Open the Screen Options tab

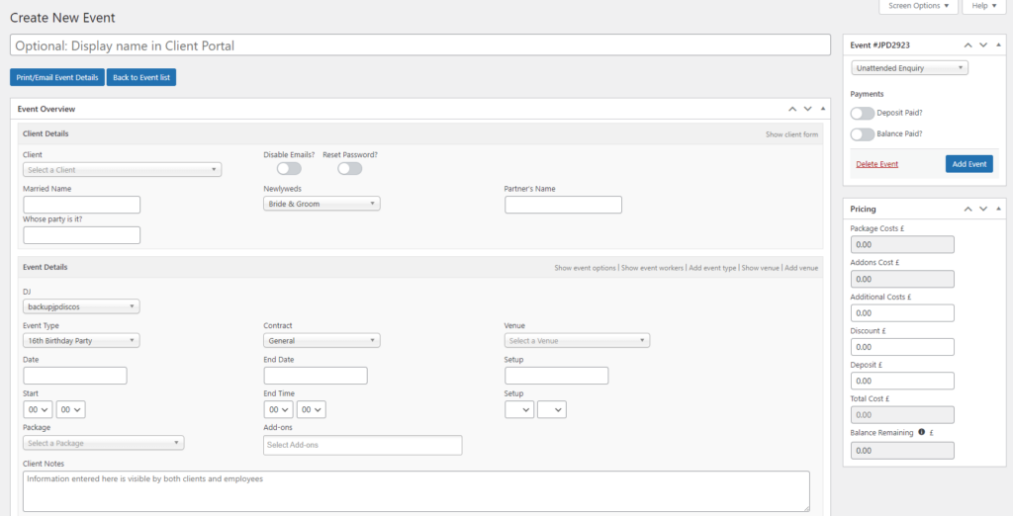click(x=918, y=7)
